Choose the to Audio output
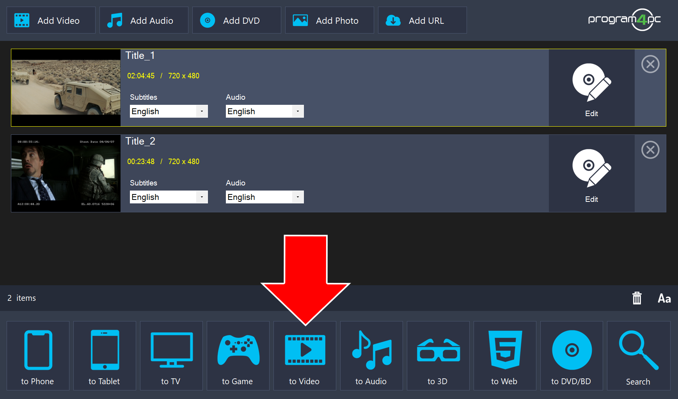Image resolution: width=678 pixels, height=399 pixels. pyautogui.click(x=371, y=356)
